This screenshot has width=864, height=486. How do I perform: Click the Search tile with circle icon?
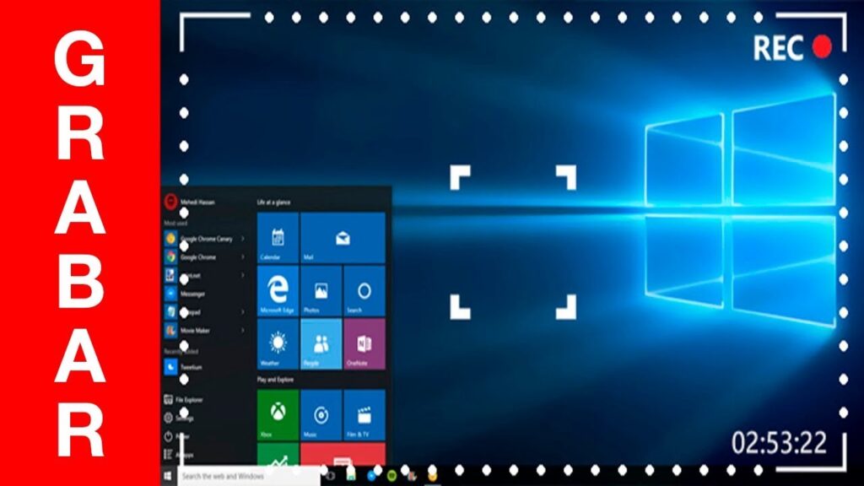point(364,290)
